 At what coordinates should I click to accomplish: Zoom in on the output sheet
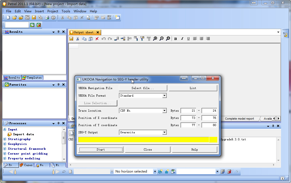point(155,39)
